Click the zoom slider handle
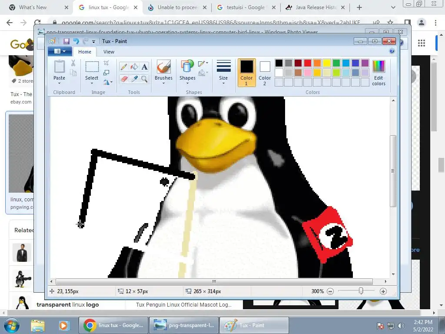Viewport: 445px width, 334px height. (x=361, y=291)
